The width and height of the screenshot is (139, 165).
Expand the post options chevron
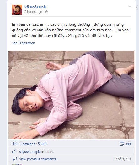click(130, 6)
